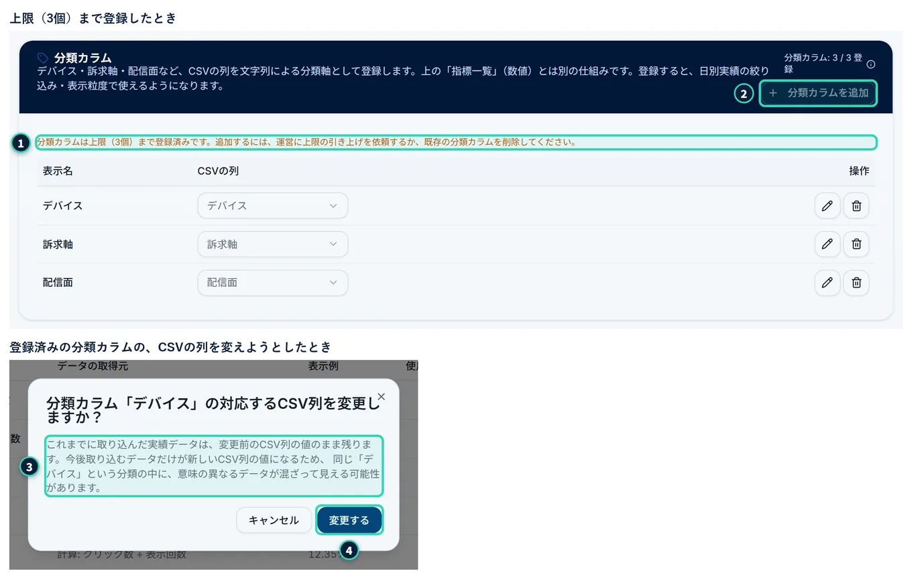Screen dimensions: 912x579
Task: Click 計算: クリック数 ÷ 表示回数 text
Action: (121, 554)
